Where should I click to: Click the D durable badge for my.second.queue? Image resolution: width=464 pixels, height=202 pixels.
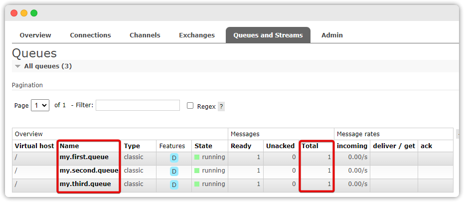coord(174,171)
